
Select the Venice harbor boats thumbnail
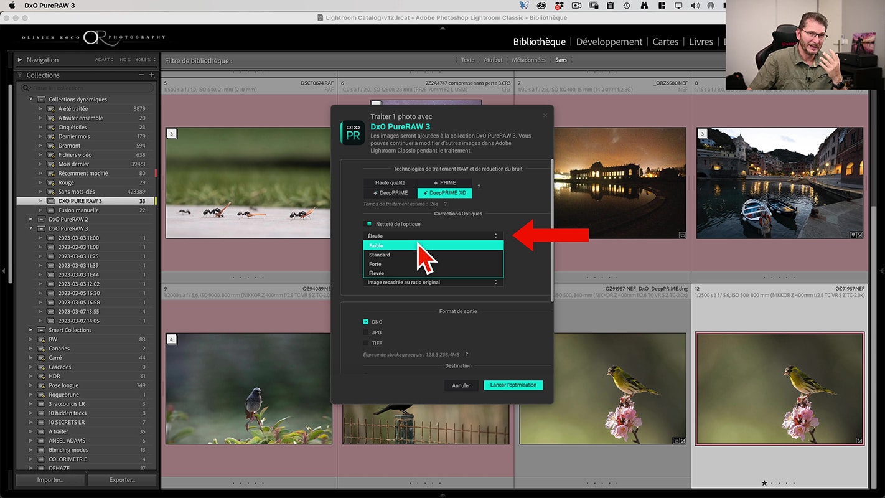tap(780, 183)
